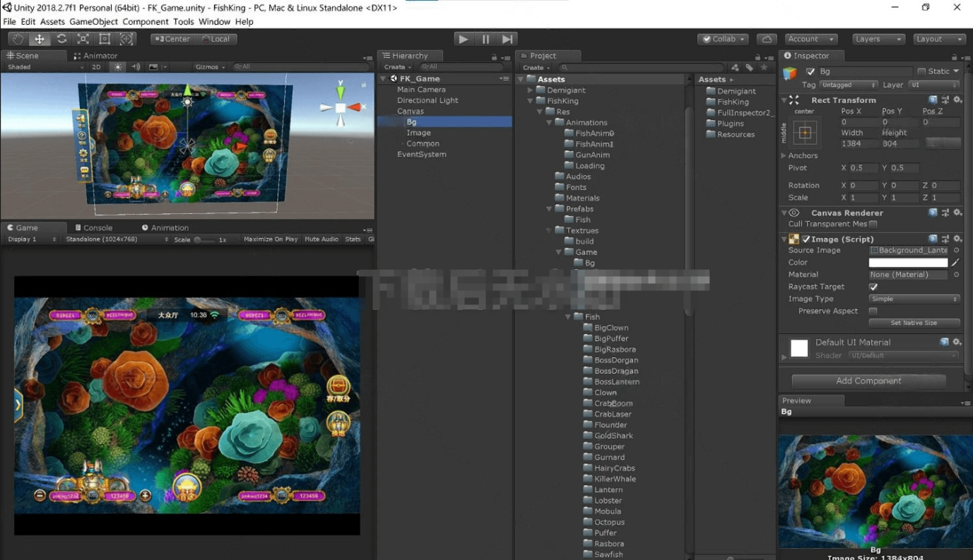Screen dimensions: 973x560
Task: Click the Material object picker circle
Action: point(956,275)
